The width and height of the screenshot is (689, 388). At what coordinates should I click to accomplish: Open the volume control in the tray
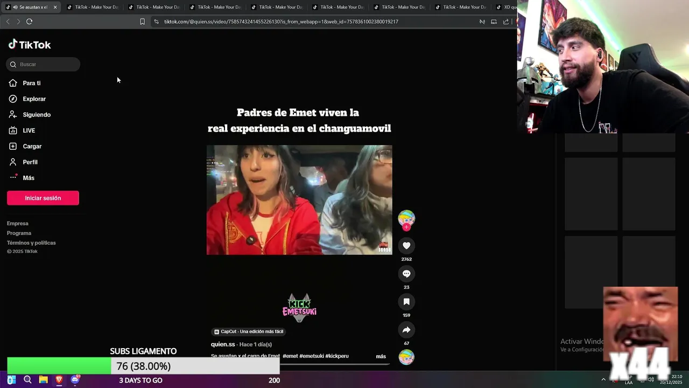pyautogui.click(x=651, y=379)
